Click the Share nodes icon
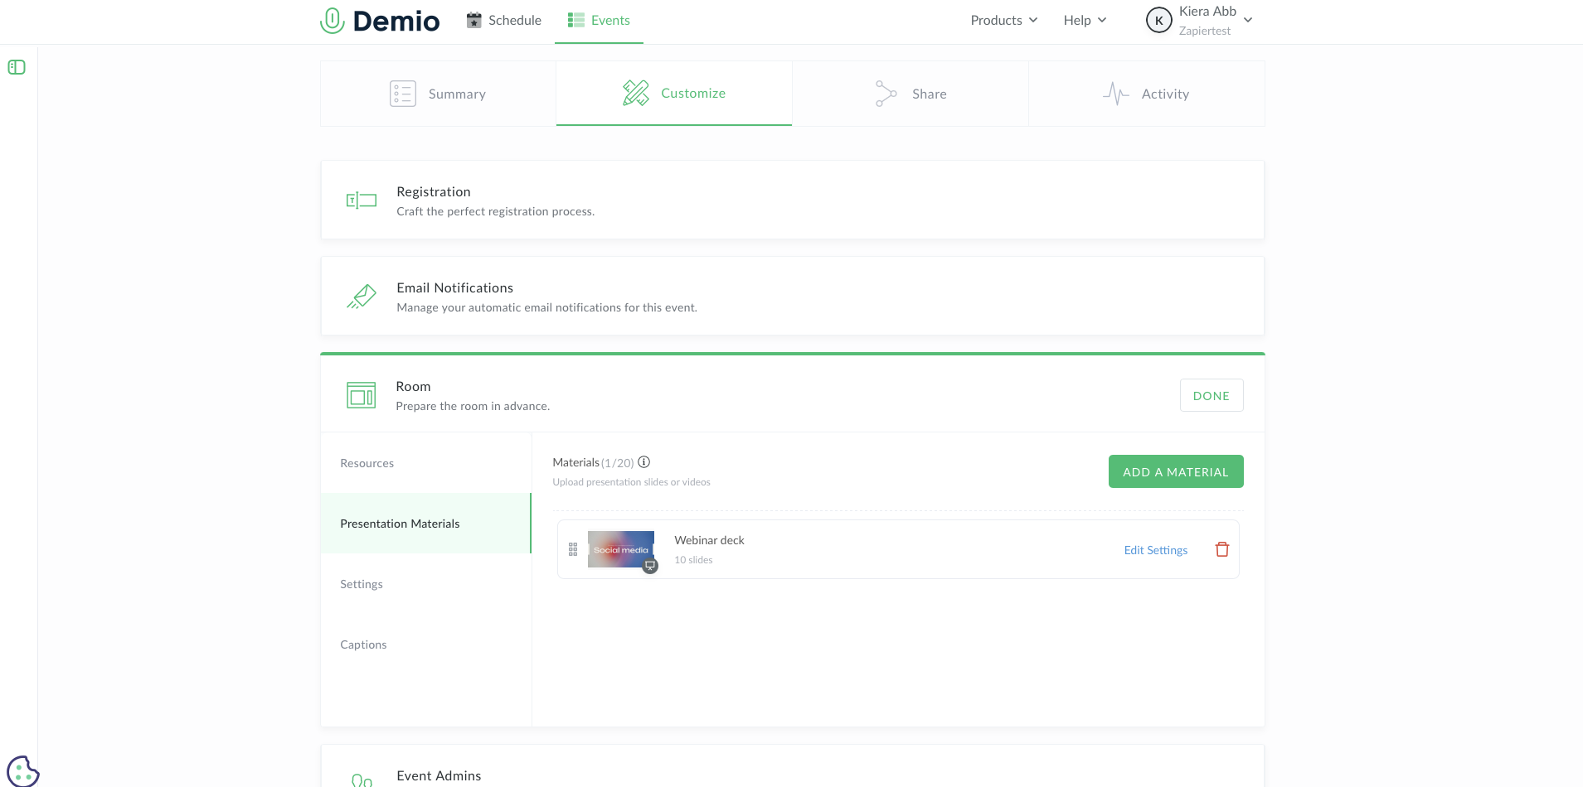Screen dimensions: 1583x787 (886, 94)
